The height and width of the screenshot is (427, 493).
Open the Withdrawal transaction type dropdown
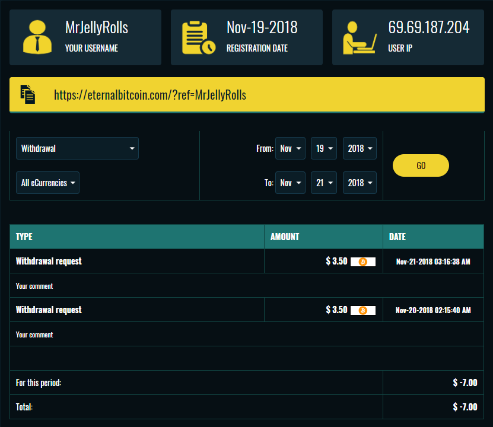tap(77, 148)
